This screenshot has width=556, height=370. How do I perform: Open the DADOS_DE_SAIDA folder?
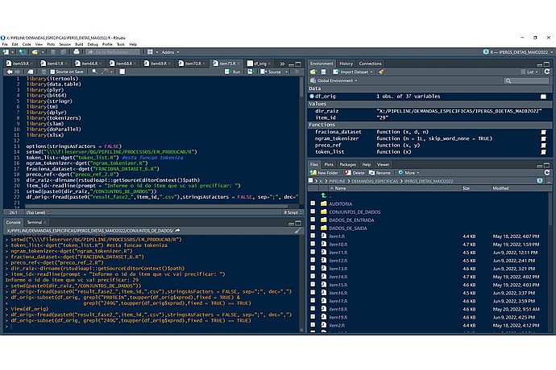[x=347, y=228]
